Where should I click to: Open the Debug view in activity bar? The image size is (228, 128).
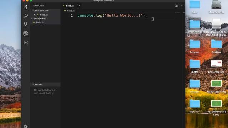coord(26,34)
